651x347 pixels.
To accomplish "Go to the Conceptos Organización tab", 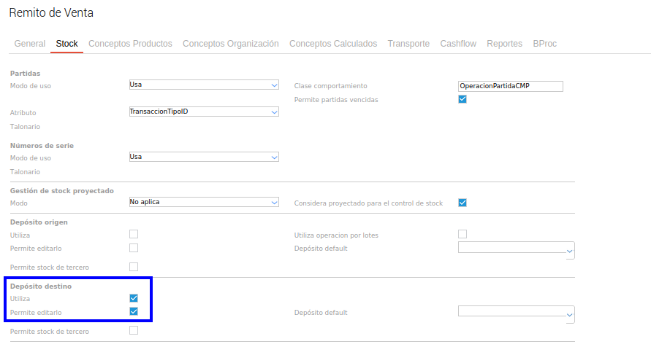I will click(x=230, y=44).
